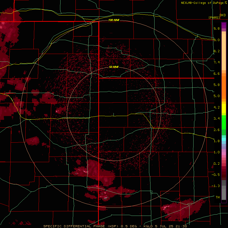Select the 9.8 scale value
This screenshot has height=228, width=228.
(217, 28)
